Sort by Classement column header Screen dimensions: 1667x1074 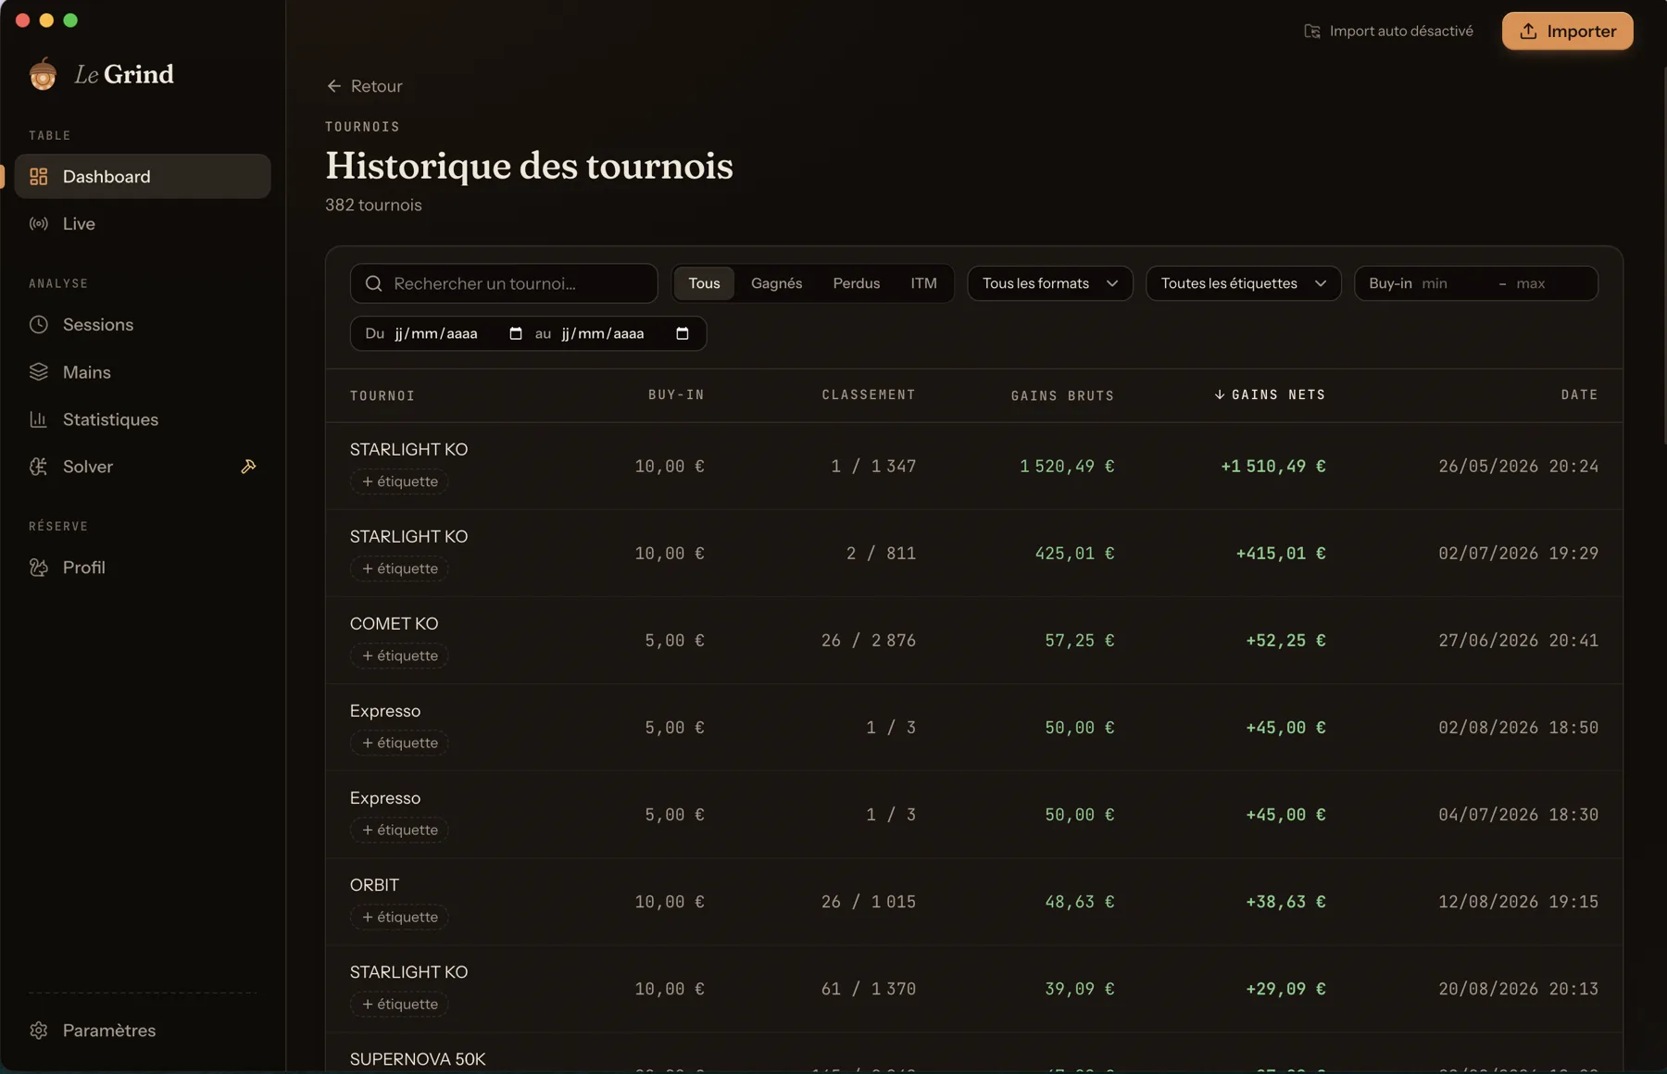click(869, 394)
